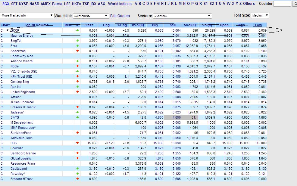Open the MMP Resources counter
Viewport: 297px width, 186px height.
click(23, 128)
